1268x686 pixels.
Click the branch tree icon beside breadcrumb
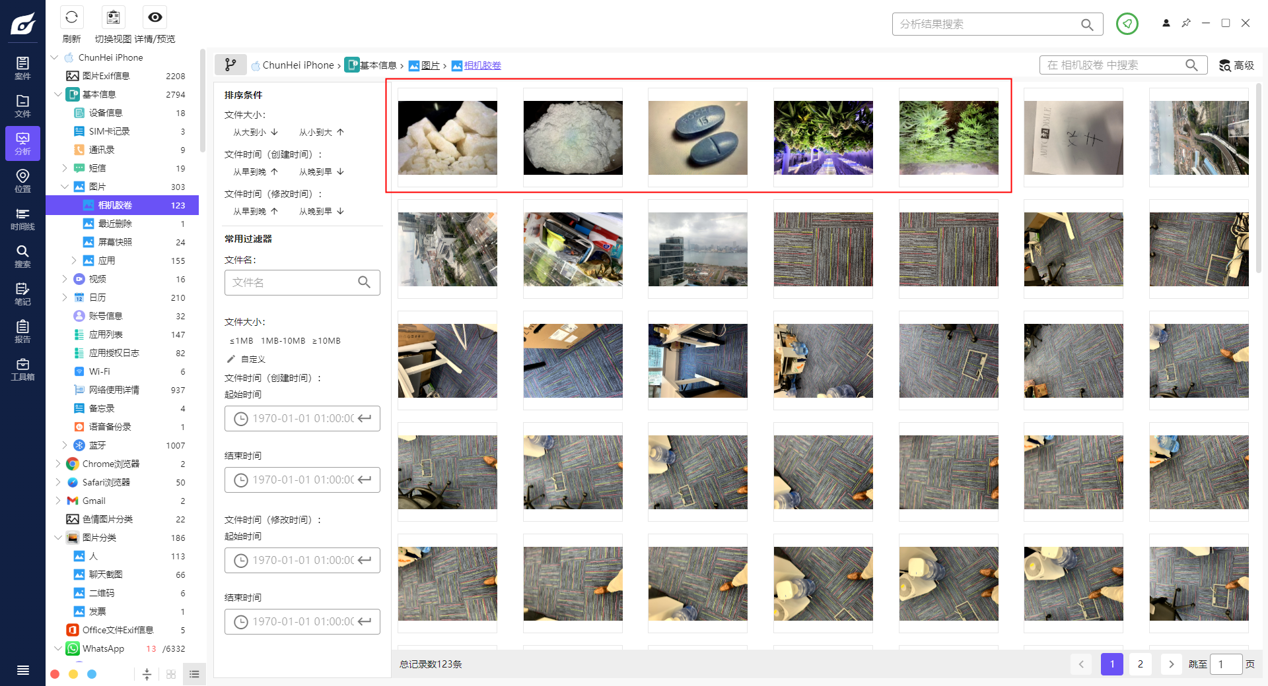230,65
